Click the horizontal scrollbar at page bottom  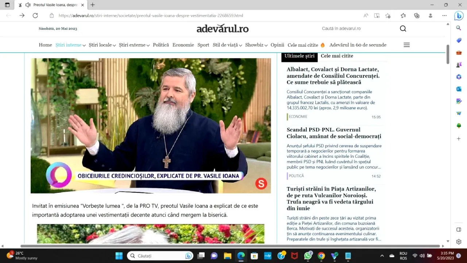pyautogui.click(x=230, y=246)
